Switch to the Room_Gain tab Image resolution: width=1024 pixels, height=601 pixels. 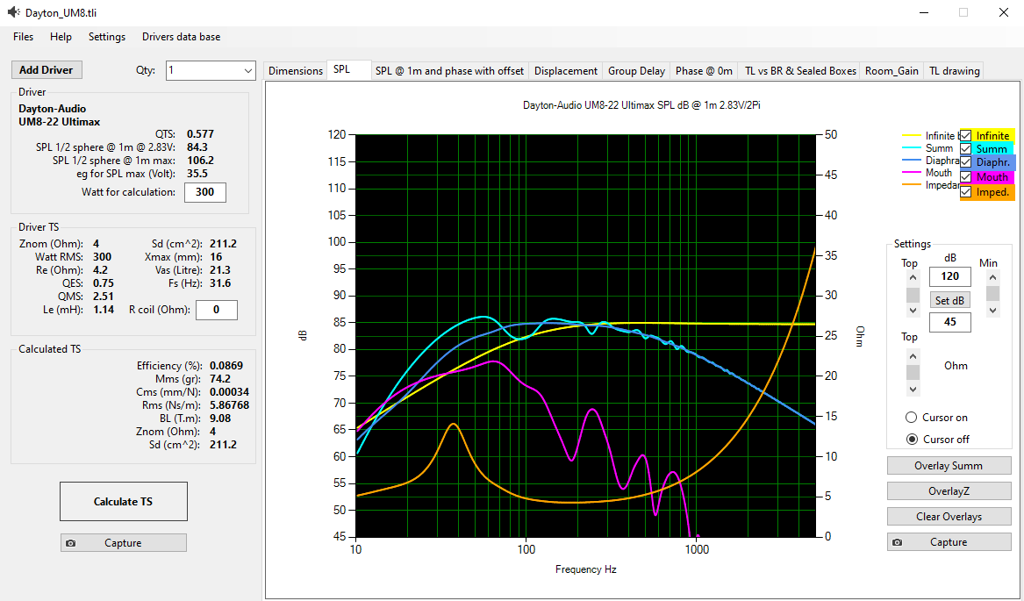pyautogui.click(x=892, y=70)
